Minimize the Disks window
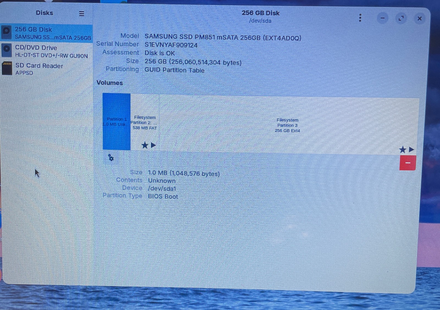 [383, 18]
